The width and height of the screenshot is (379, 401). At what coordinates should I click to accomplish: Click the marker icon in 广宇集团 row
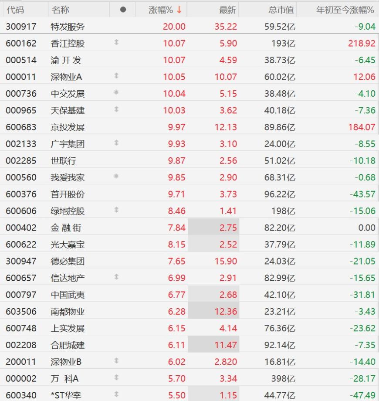click(116, 143)
